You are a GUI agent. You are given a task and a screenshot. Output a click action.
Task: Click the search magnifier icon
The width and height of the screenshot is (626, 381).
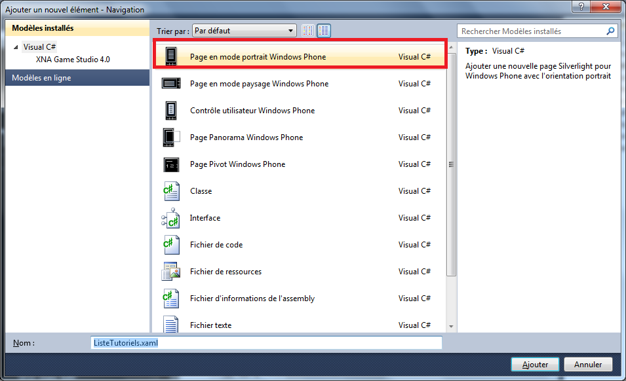[610, 31]
